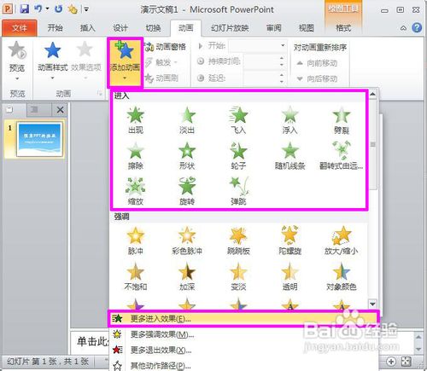Choose the 缩放 zoom effect
Image resolution: width=427 pixels, height=371 pixels.
(136, 191)
